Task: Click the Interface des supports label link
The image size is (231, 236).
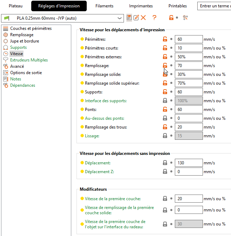Action: coord(106,101)
